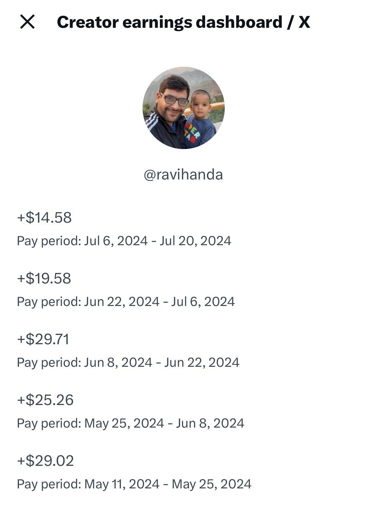Click end date Jun 22 under +$29.71
The image size is (367, 508).
tap(202, 363)
